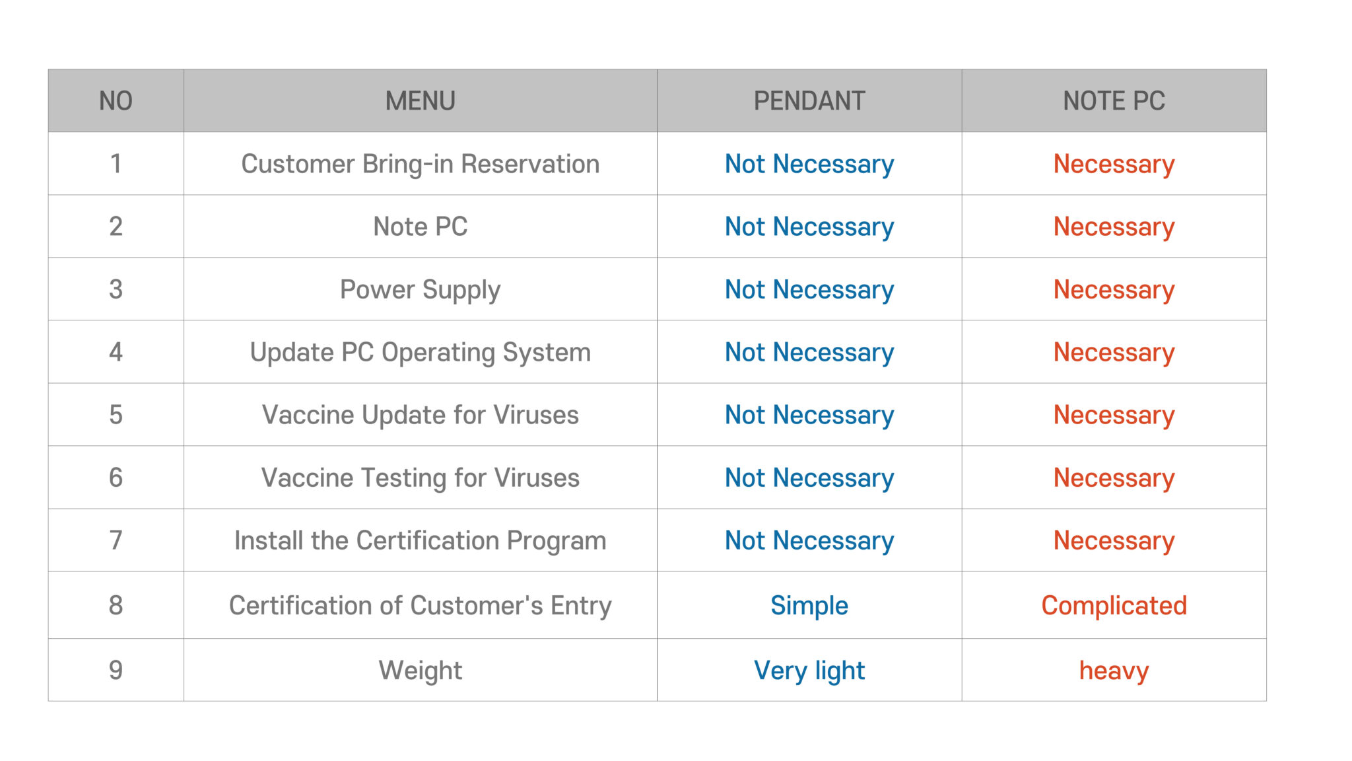The image size is (1352, 761).
Task: Select the Update PC Operating System cell
Action: click(421, 352)
